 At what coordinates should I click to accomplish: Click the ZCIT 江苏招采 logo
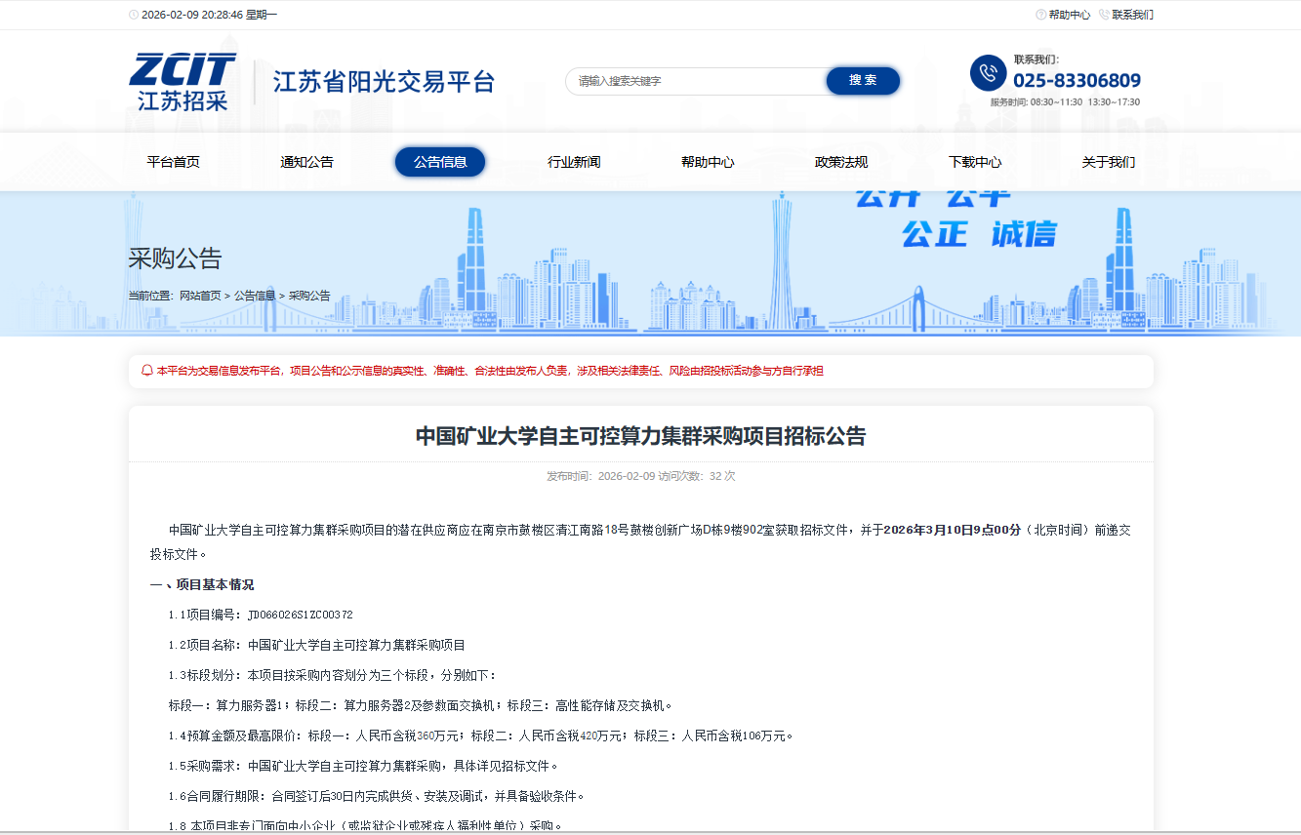coord(183,82)
